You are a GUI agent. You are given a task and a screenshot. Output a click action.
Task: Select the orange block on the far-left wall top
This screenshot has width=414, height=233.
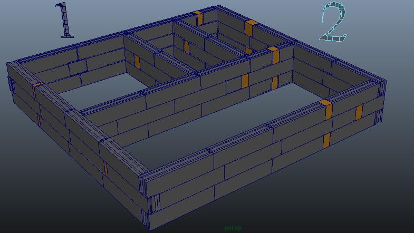click(38, 84)
